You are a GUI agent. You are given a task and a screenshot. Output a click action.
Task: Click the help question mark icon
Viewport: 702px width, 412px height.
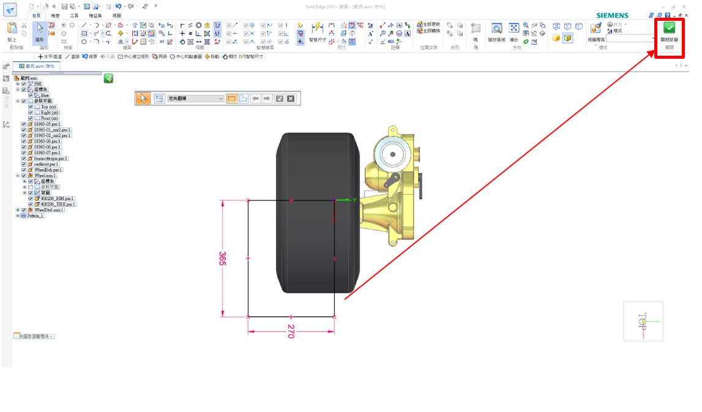pos(667,15)
